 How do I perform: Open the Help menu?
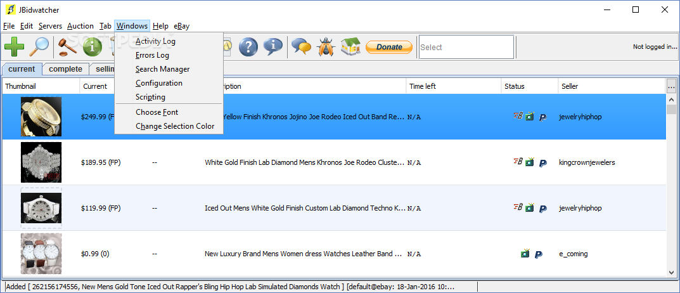click(x=160, y=26)
